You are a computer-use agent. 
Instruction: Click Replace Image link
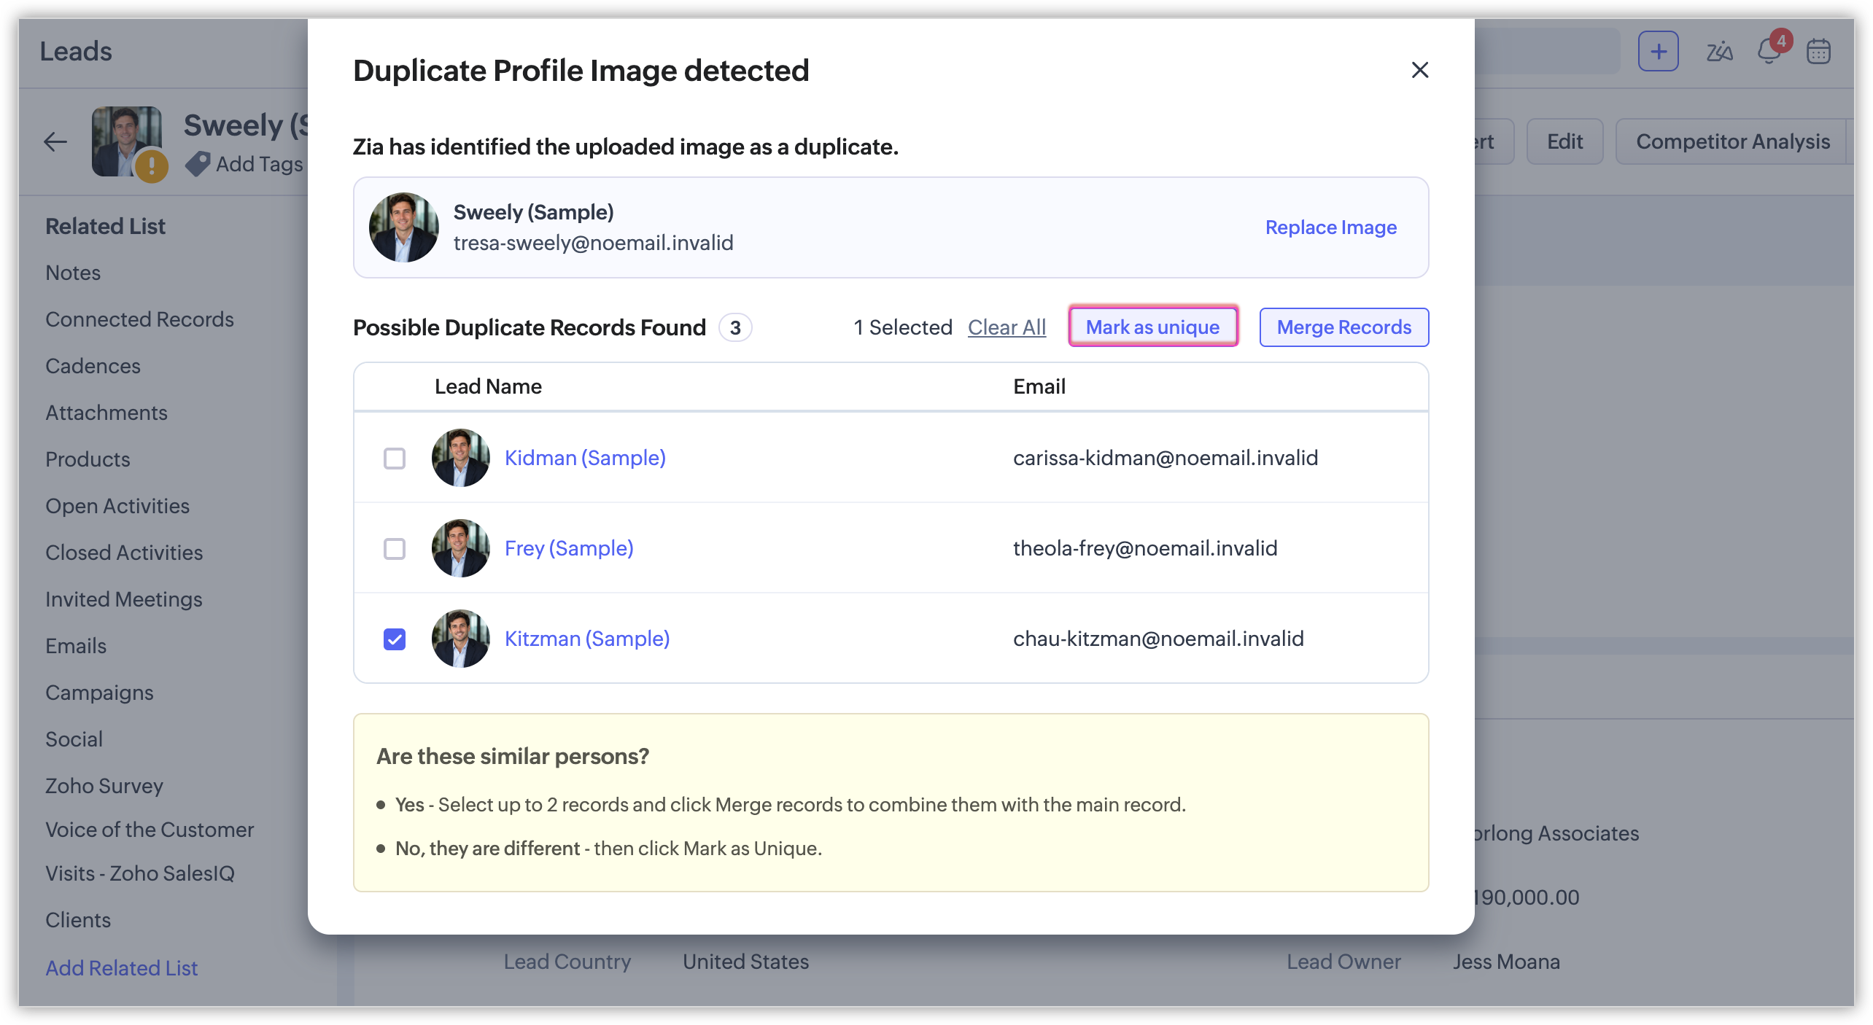pyautogui.click(x=1331, y=227)
